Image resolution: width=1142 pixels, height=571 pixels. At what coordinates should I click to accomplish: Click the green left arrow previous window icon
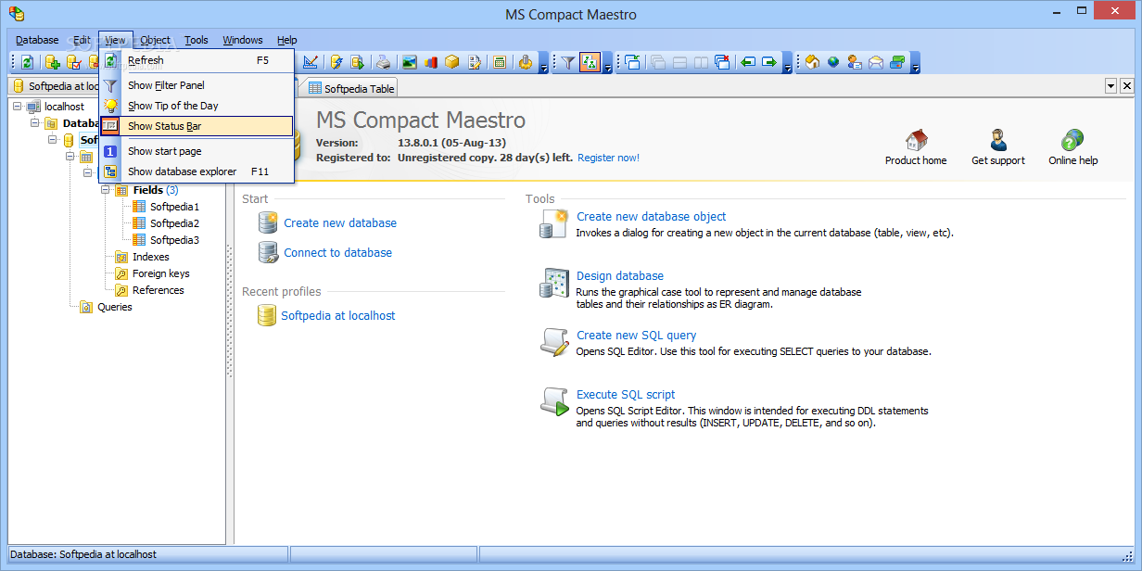pyautogui.click(x=748, y=62)
